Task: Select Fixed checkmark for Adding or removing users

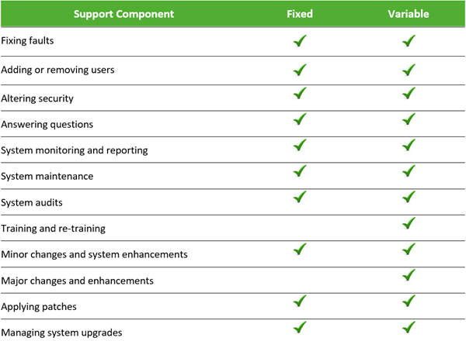Action: [300, 70]
